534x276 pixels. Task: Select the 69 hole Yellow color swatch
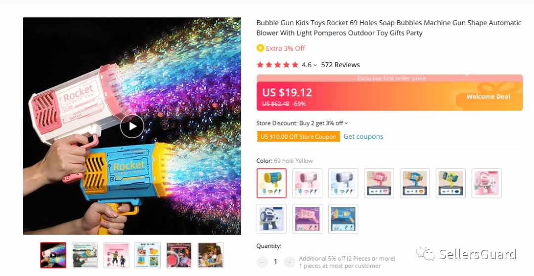point(271,183)
